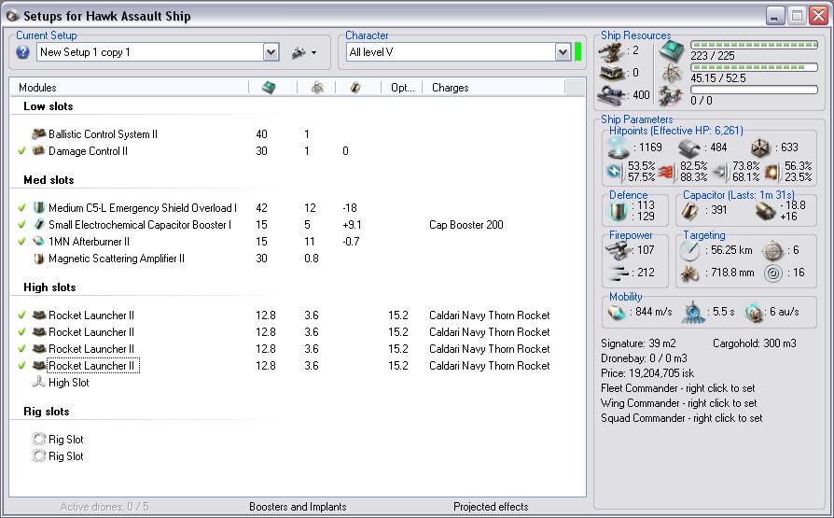Click the powergrid usage bar 223 / 225
Image resolution: width=834 pixels, height=518 pixels.
coord(754,45)
